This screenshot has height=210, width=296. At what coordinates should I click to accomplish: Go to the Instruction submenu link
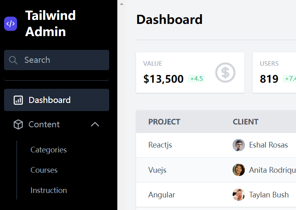coord(49,190)
